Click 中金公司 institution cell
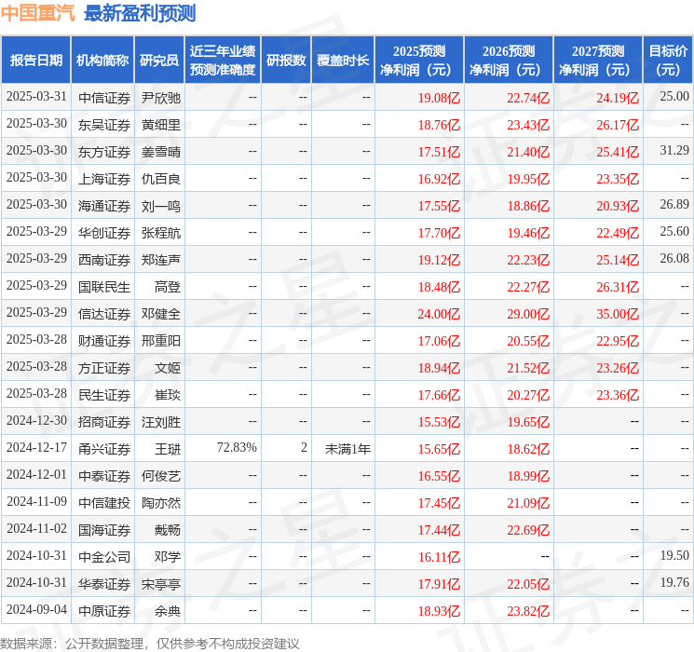This screenshot has height=652, width=694. coord(104,557)
